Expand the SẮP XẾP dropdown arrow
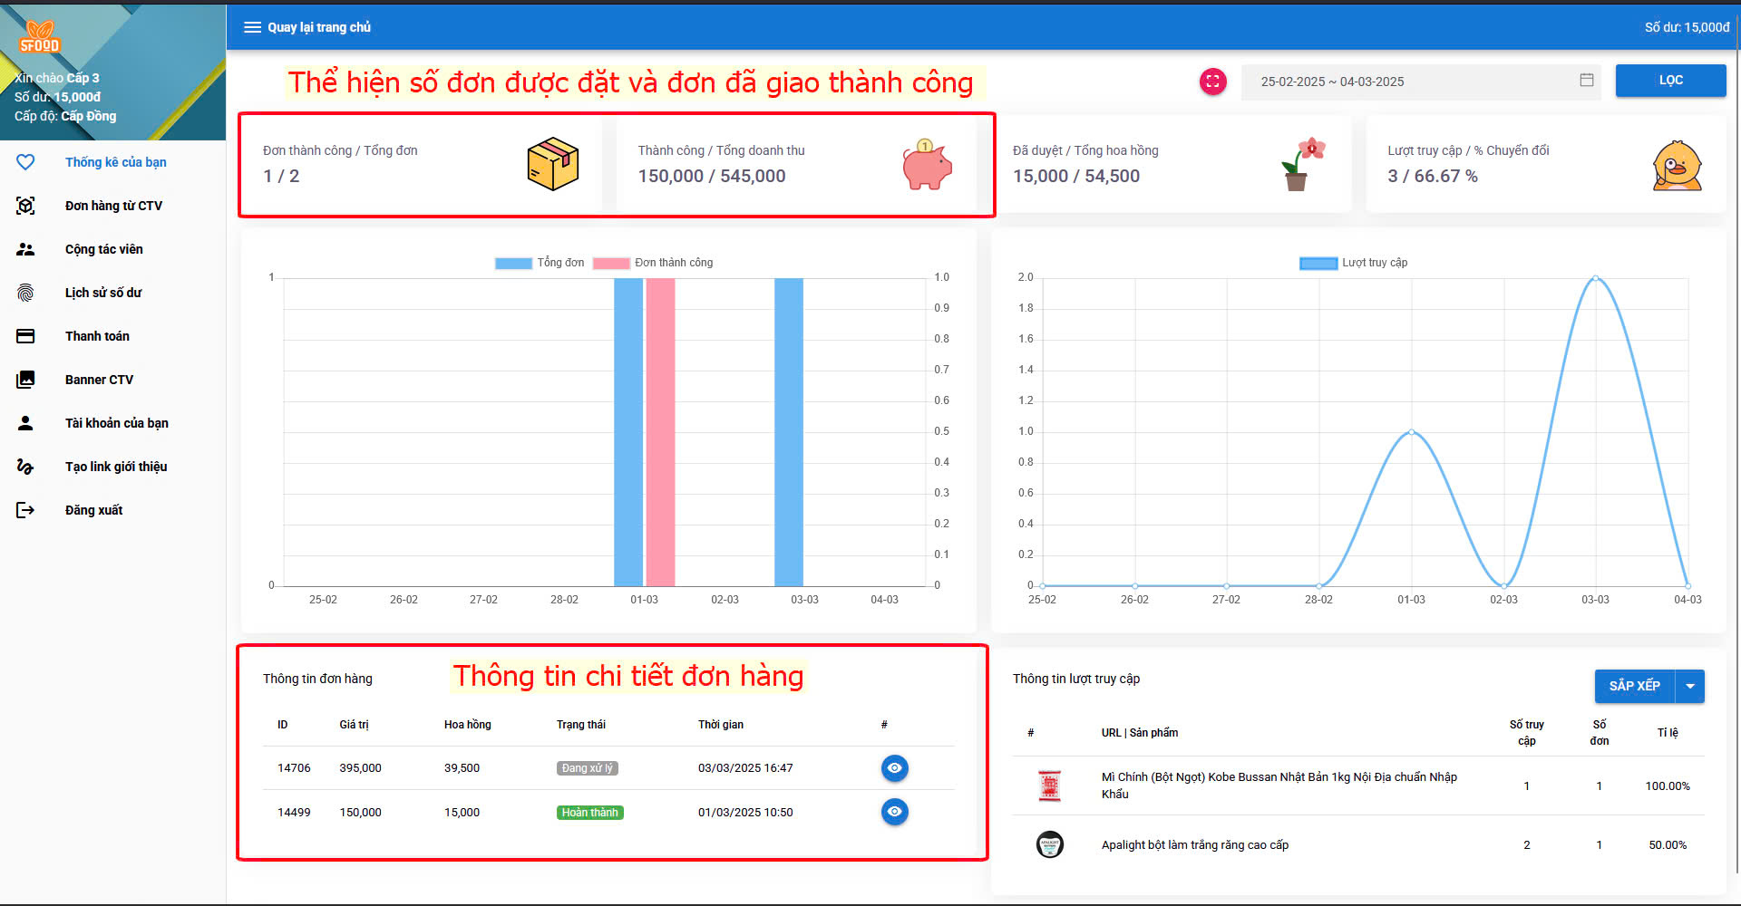This screenshot has height=906, width=1741. coord(1690,687)
